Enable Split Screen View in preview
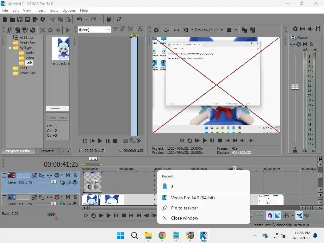The image size is (324, 243). click(x=185, y=30)
